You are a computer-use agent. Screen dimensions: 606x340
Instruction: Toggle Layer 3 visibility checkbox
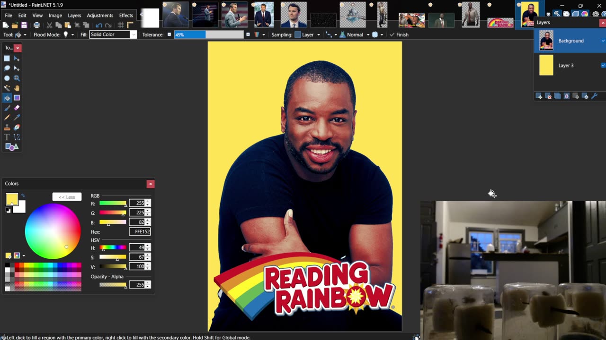[603, 65]
